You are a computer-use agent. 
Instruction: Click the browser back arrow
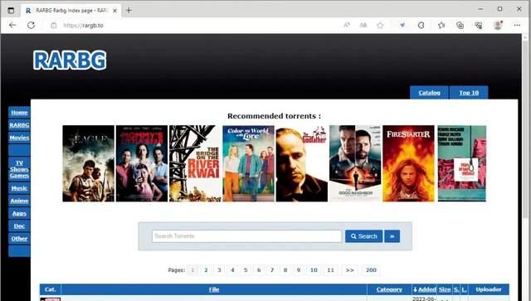(x=12, y=25)
